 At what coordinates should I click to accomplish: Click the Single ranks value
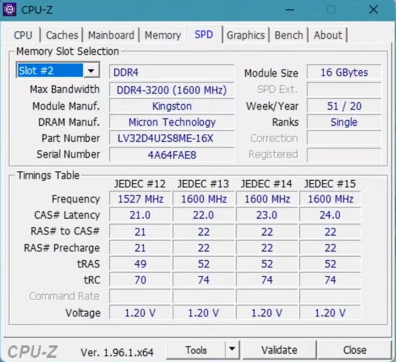344,122
